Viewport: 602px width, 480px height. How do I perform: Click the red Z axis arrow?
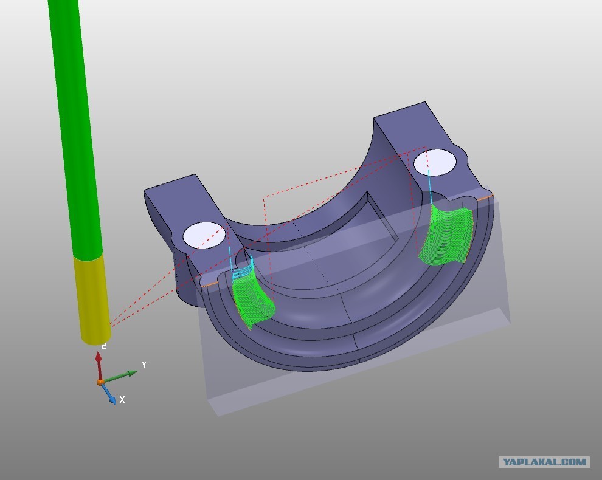point(99,366)
